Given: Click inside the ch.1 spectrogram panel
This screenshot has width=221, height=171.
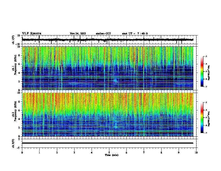Looking at the screenshot, I should coord(107,68).
